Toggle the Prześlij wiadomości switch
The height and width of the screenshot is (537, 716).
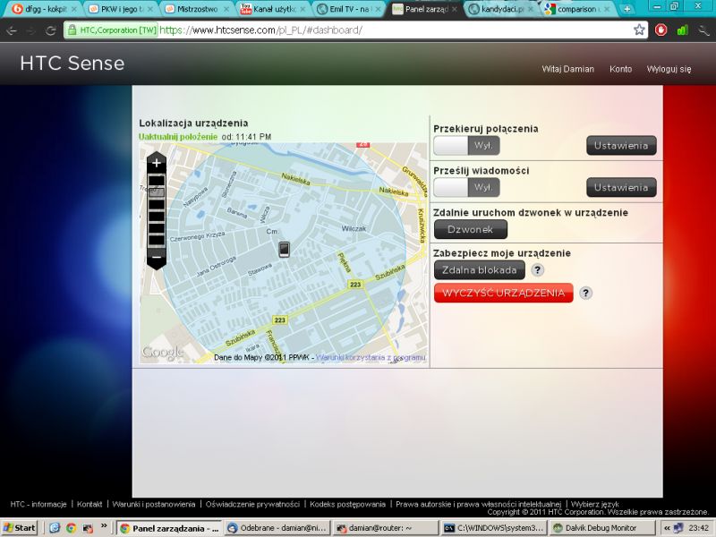[466, 187]
